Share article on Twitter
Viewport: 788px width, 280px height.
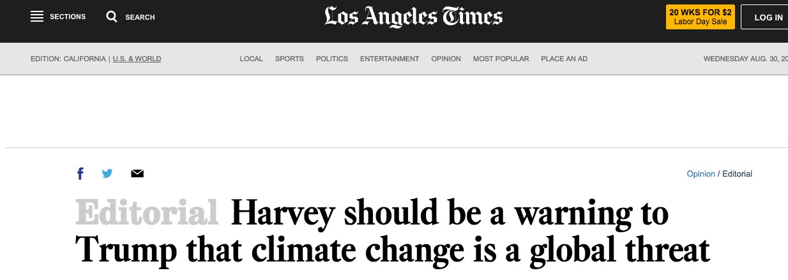point(107,173)
